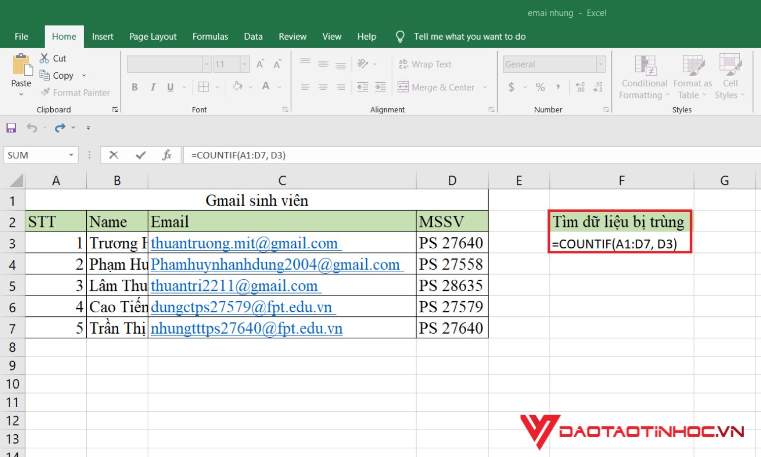The height and width of the screenshot is (457, 761).
Task: Open the Borders icon
Action: point(203,87)
